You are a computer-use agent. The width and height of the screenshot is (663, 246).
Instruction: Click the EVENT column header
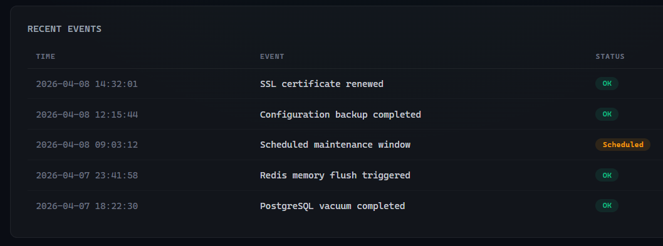(272, 56)
